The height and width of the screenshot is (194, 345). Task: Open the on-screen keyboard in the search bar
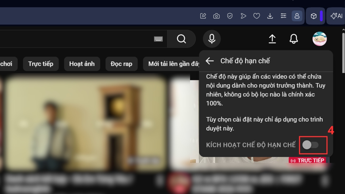(x=158, y=39)
